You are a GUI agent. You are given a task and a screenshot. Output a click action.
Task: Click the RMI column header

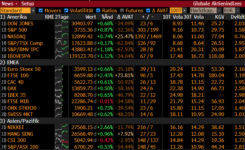[x=49, y=17]
